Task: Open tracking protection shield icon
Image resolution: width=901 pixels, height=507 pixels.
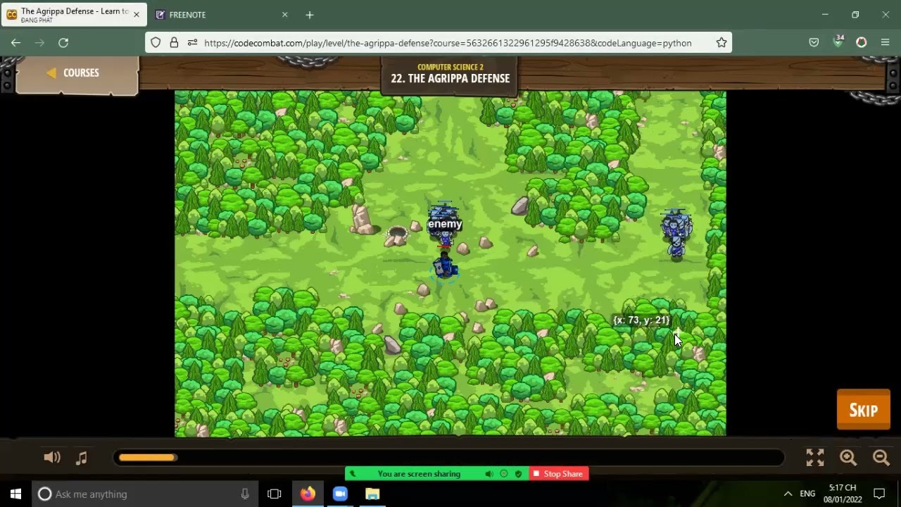Action: pos(156,43)
